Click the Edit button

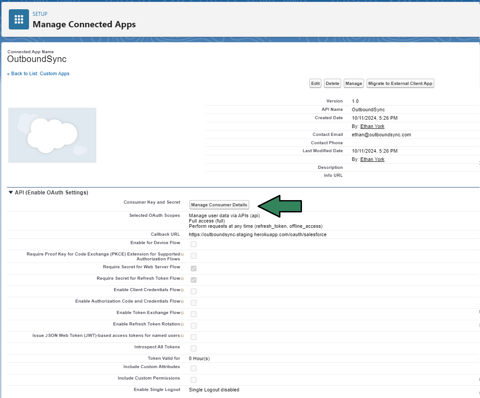[x=315, y=83]
